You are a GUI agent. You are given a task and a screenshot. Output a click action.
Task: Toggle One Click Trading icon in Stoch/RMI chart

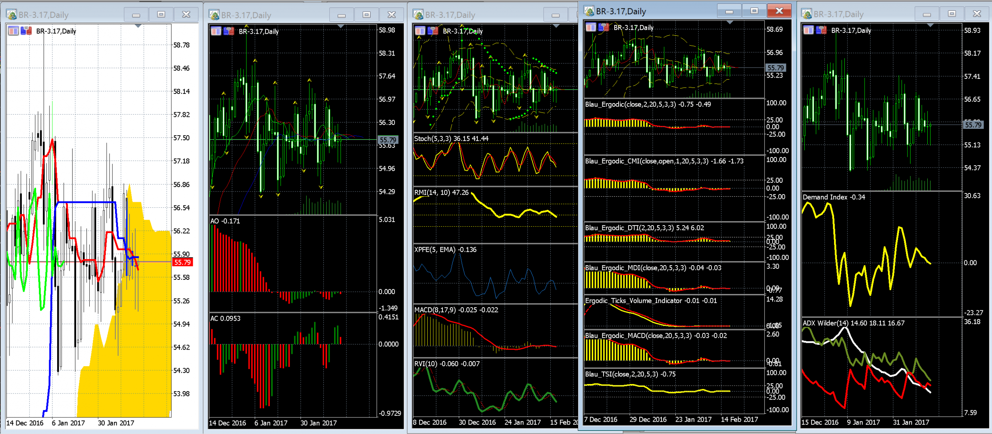[433, 31]
